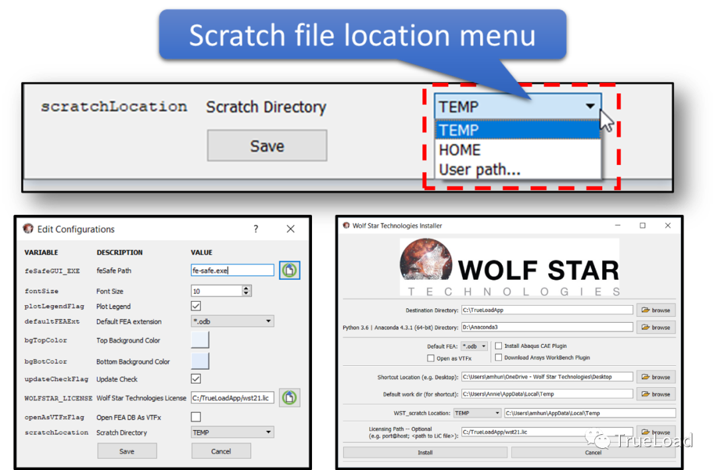The height and width of the screenshot is (470, 717).
Task: Browse for the Licensing Path
Action: [x=656, y=432]
